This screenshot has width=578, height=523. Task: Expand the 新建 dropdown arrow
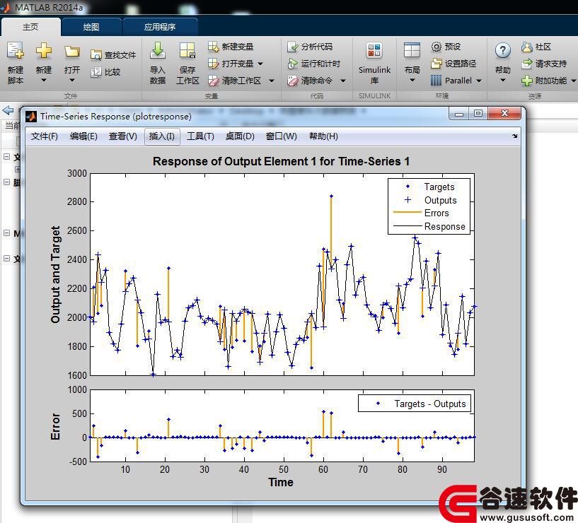[x=43, y=81]
